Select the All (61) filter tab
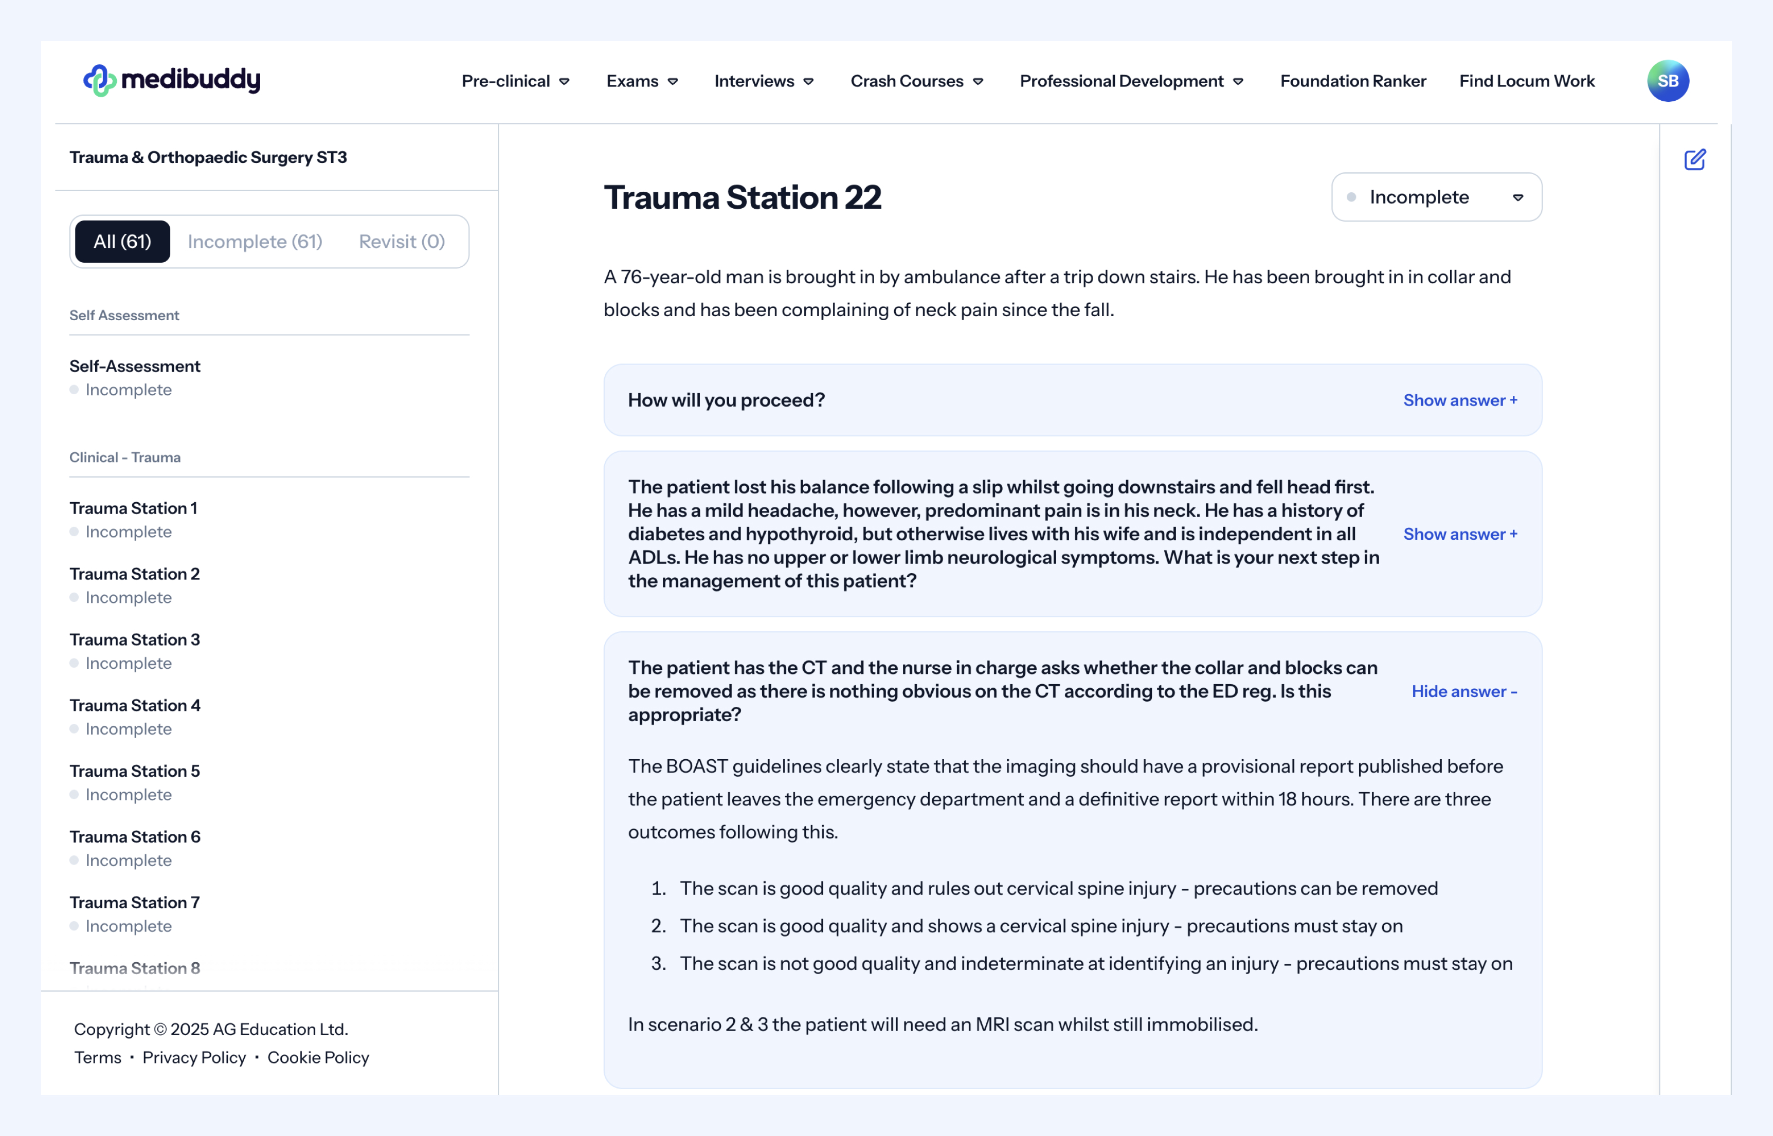Image resolution: width=1773 pixels, height=1136 pixels. [122, 242]
